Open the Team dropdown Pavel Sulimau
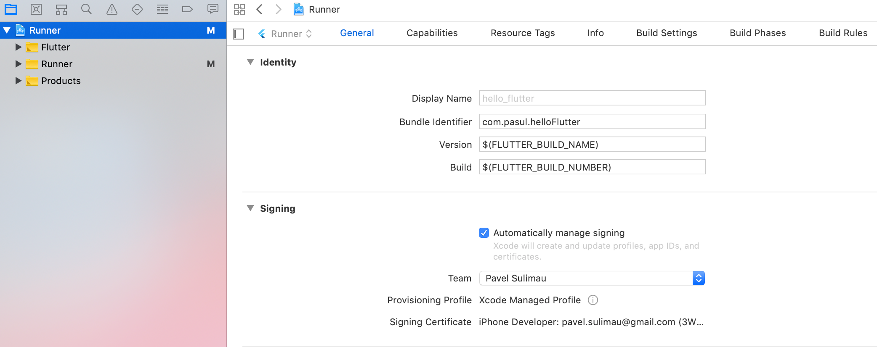 (592, 278)
